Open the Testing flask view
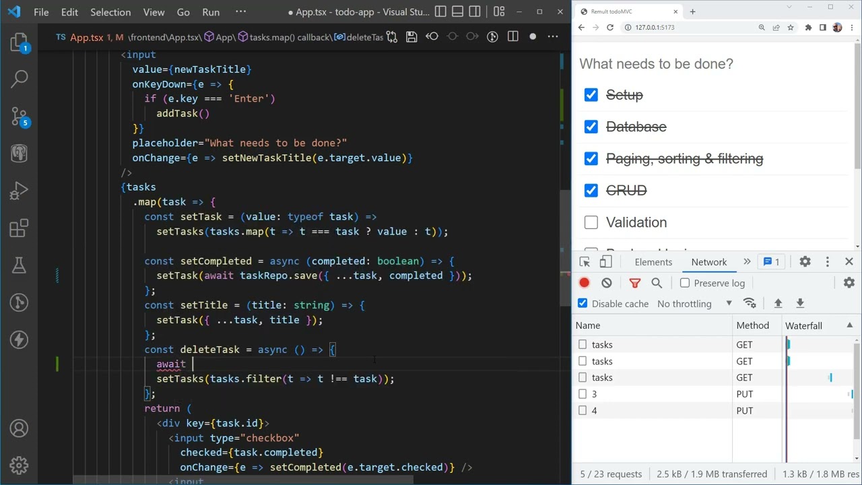862x485 pixels. 19,265
